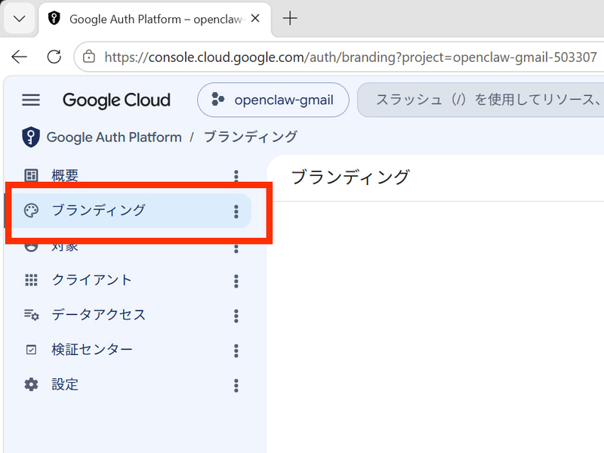Open the データアクセス sidebar item

pos(129,315)
